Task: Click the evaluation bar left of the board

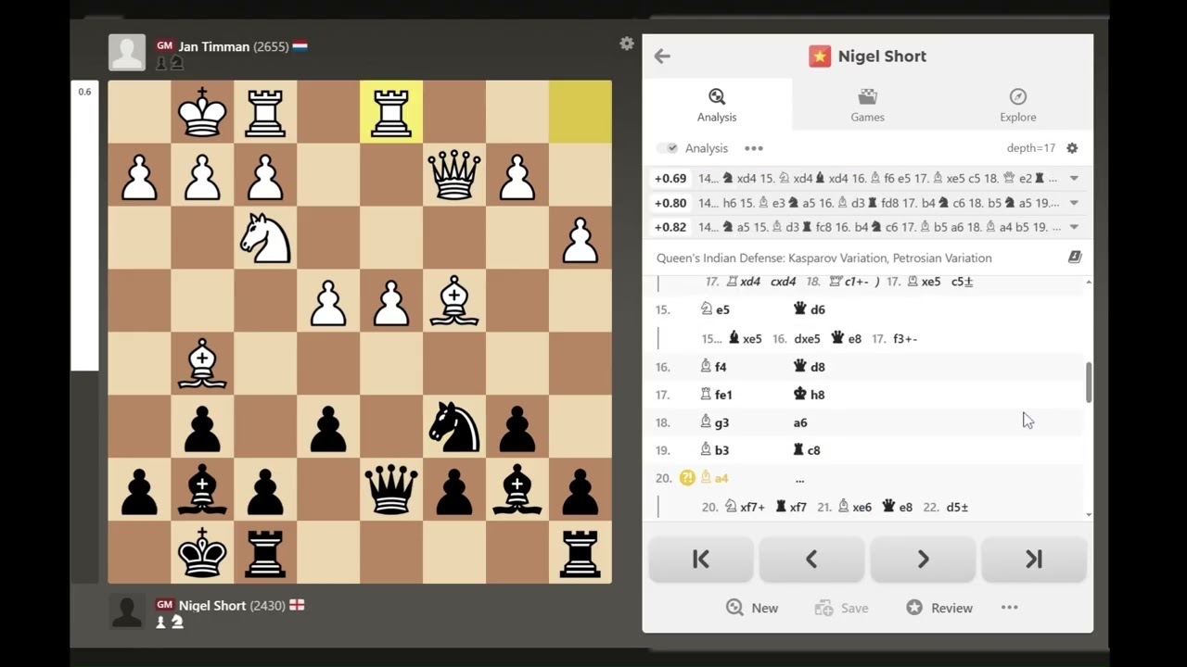Action: coord(84,332)
